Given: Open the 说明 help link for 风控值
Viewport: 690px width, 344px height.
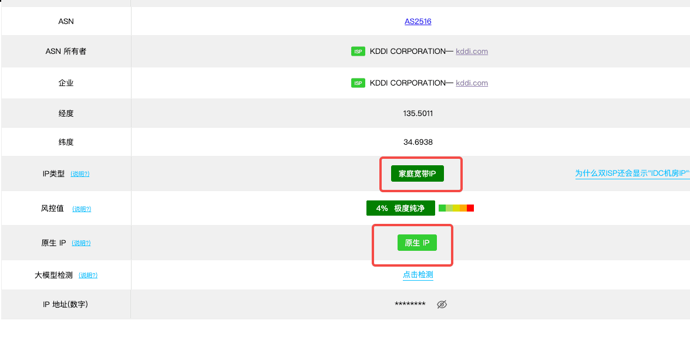Looking at the screenshot, I should coord(82,209).
